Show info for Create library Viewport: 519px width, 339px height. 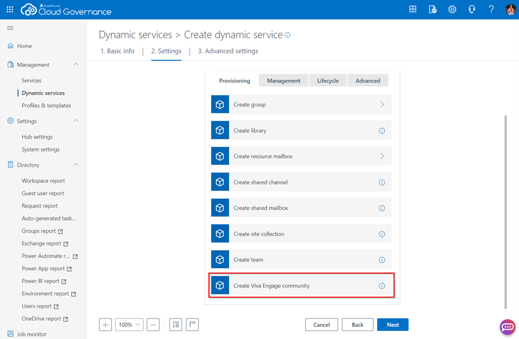(382, 131)
